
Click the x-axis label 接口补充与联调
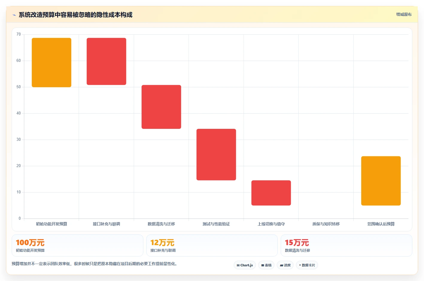(x=107, y=224)
